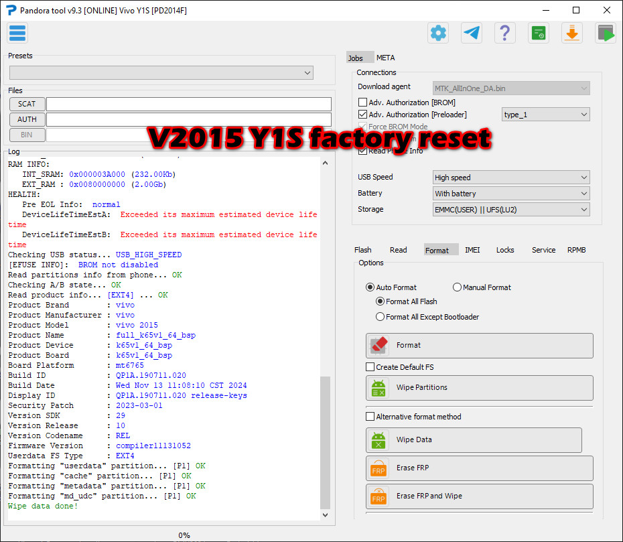Click Erase FRP and Wipe button
The height and width of the screenshot is (542, 623).
479,496
